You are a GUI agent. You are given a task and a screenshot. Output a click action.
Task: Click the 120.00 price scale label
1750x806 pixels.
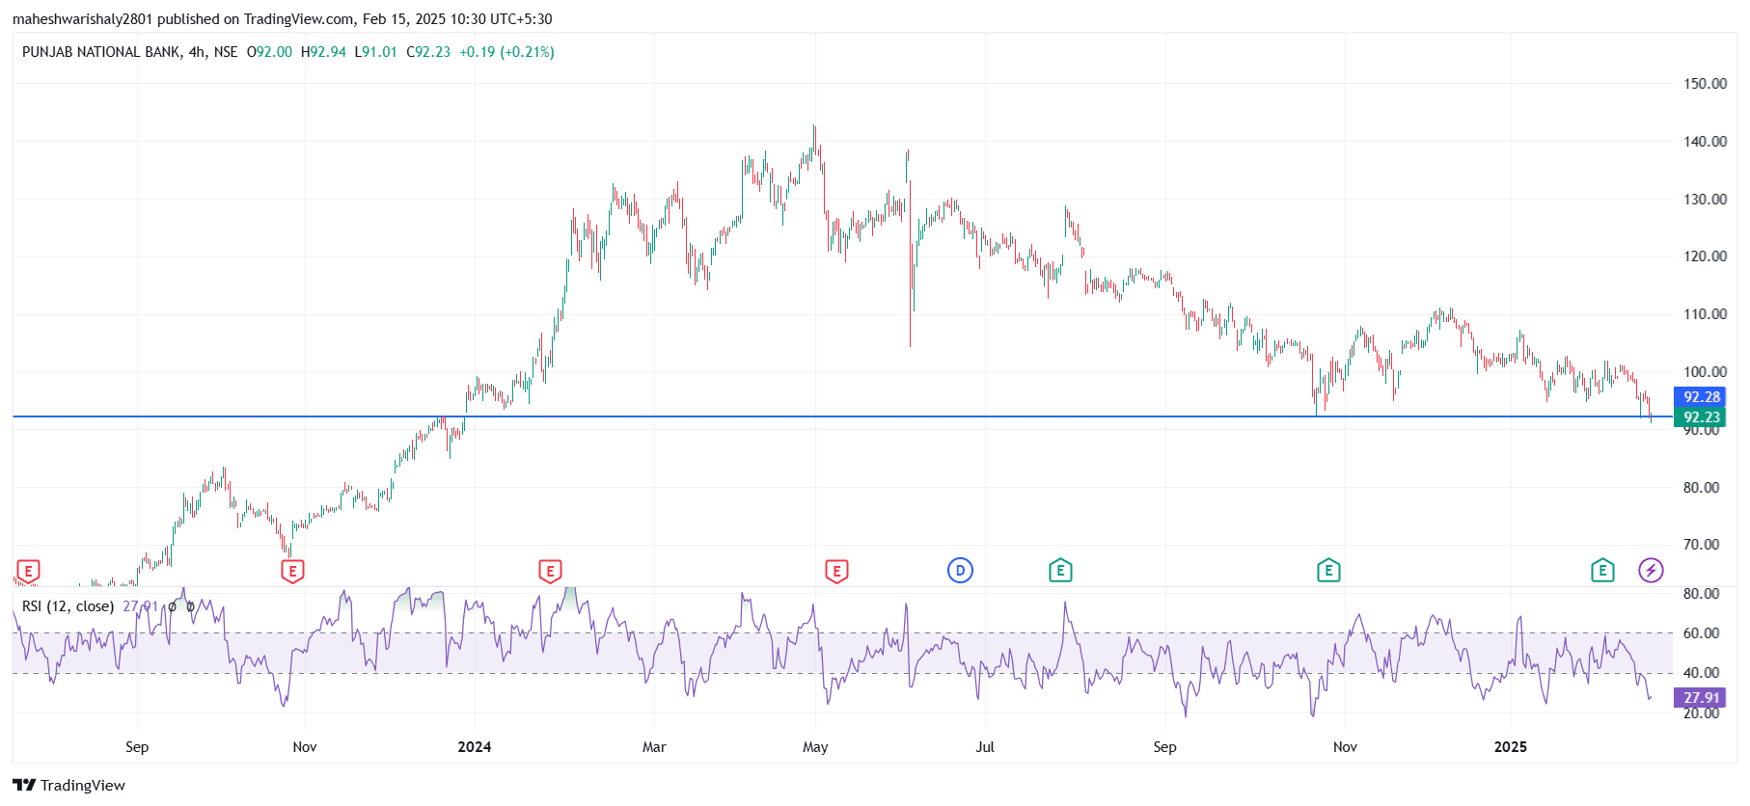click(1705, 256)
